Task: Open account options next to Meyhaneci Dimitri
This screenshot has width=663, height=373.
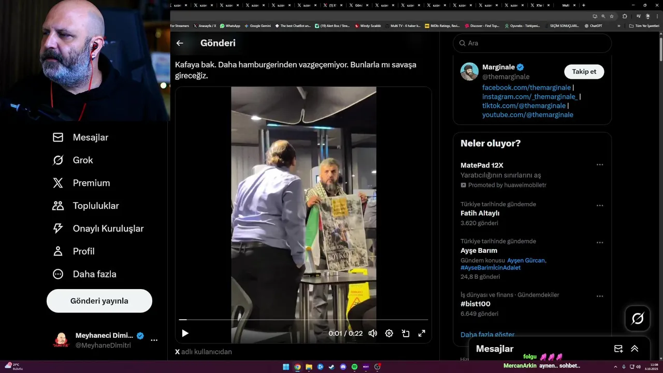Action: tap(154, 340)
